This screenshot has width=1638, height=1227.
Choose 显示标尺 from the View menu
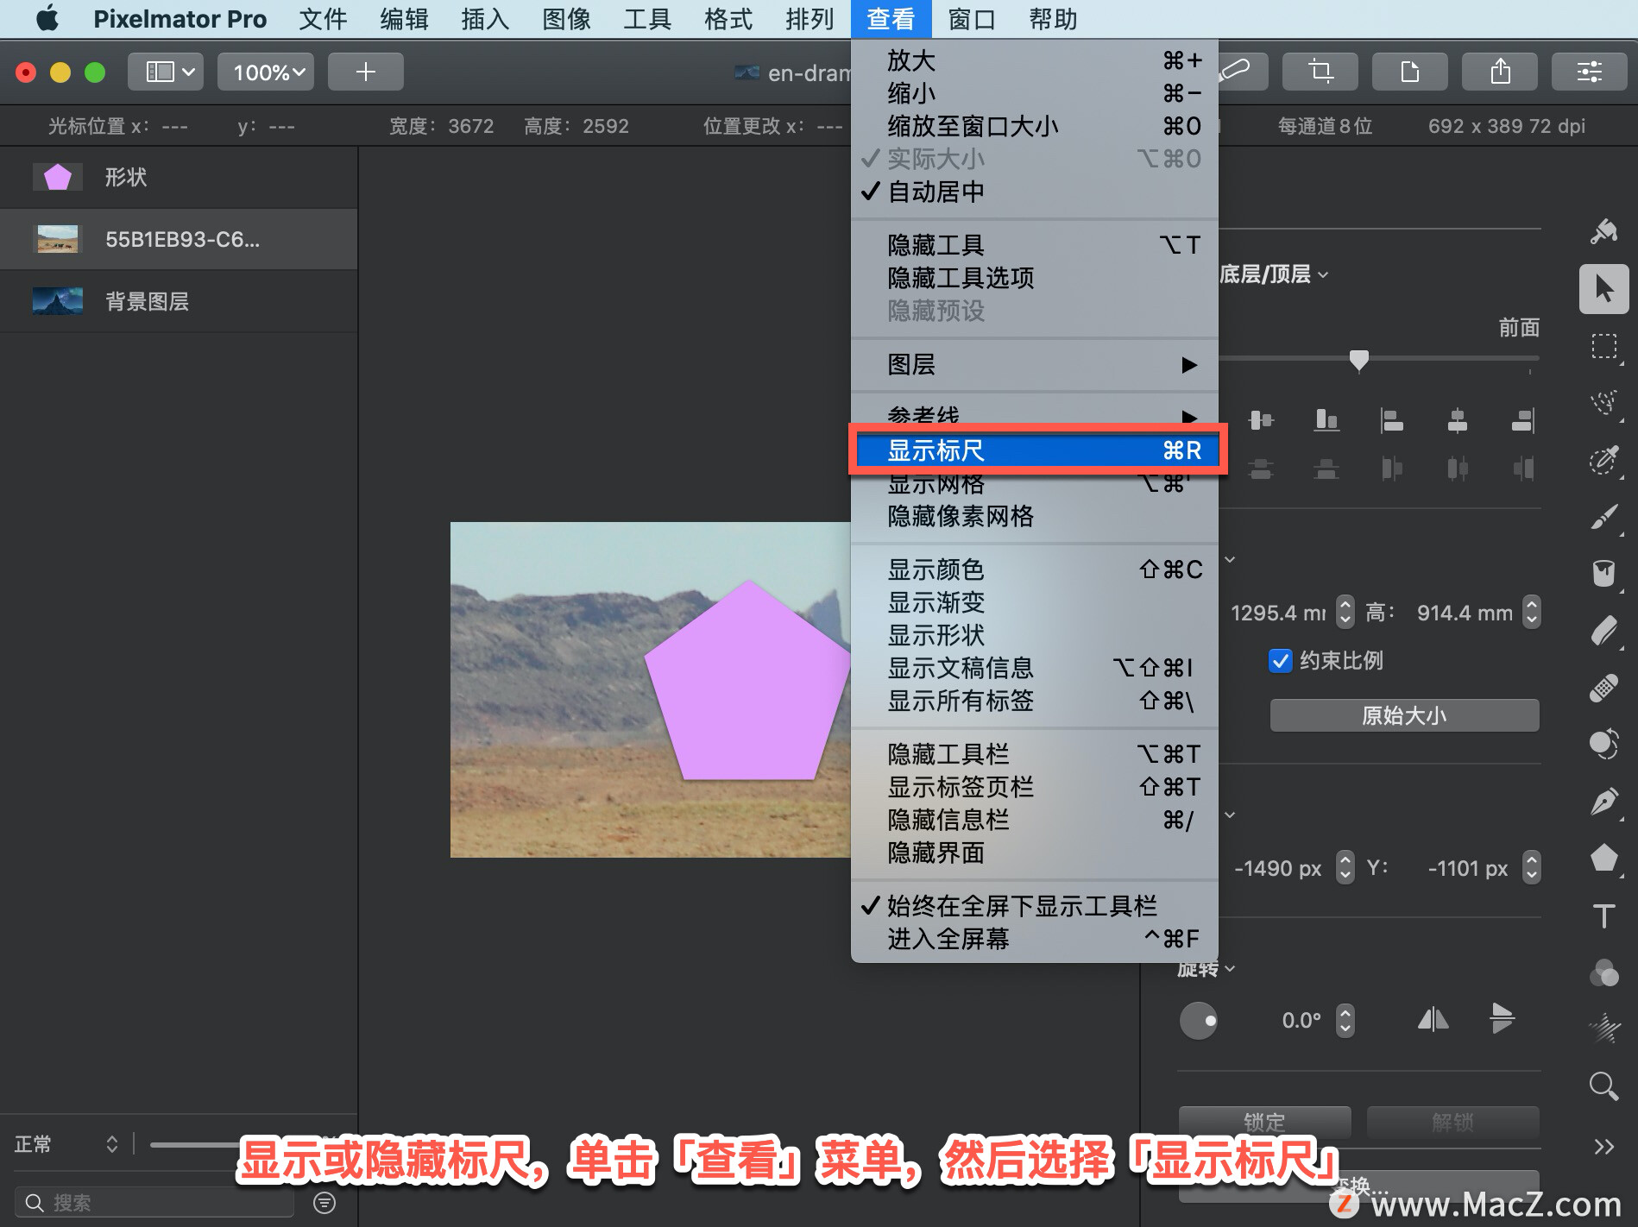[x=1034, y=450]
